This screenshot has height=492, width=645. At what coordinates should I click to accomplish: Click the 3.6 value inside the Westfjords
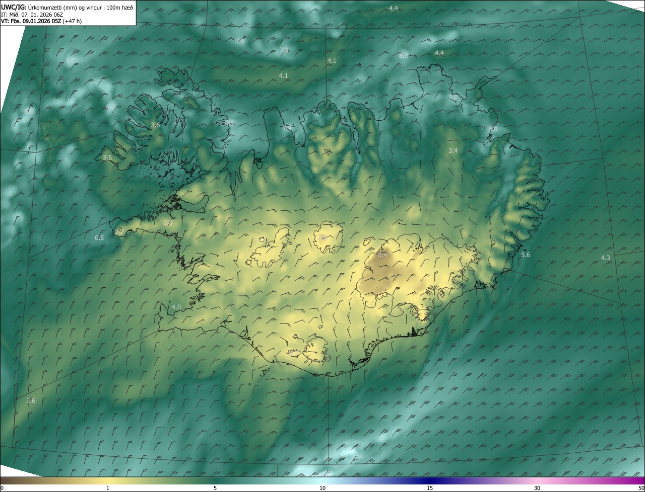click(155, 125)
